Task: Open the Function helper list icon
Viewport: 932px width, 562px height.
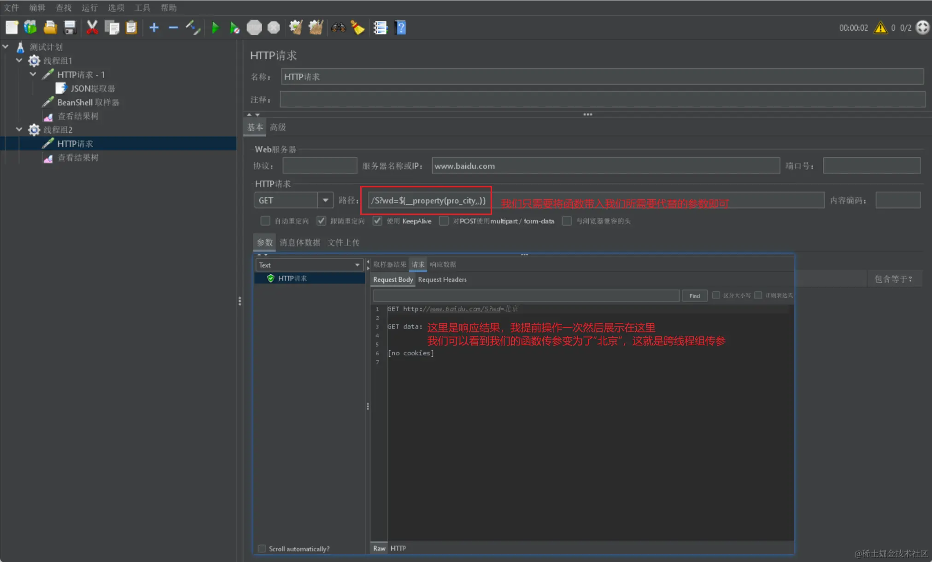Action: point(381,28)
